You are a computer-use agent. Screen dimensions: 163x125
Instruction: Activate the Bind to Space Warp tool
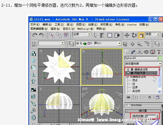point(66,35)
